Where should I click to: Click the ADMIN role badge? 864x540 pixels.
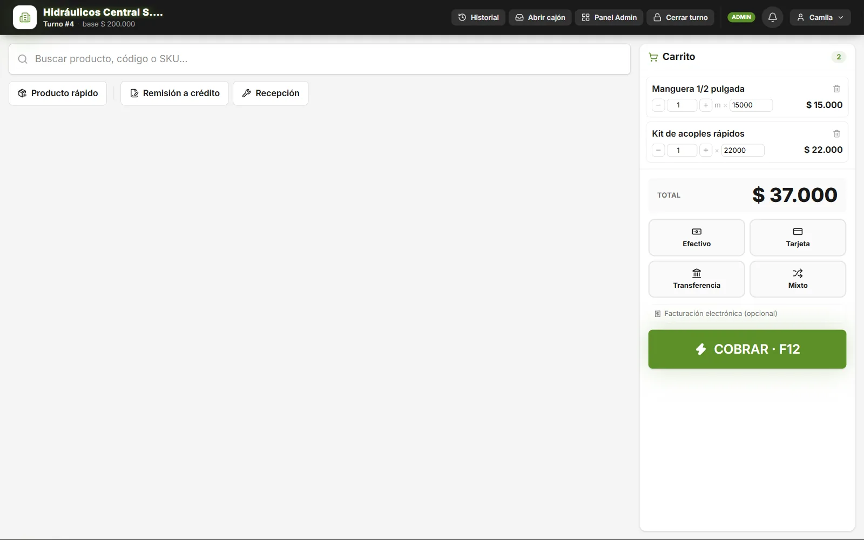tap(741, 17)
